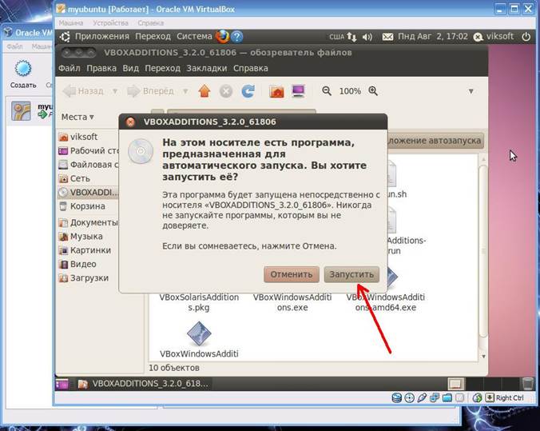Click the date and time in the panel
Image resolution: width=540 pixels, height=431 pixels.
(x=433, y=36)
